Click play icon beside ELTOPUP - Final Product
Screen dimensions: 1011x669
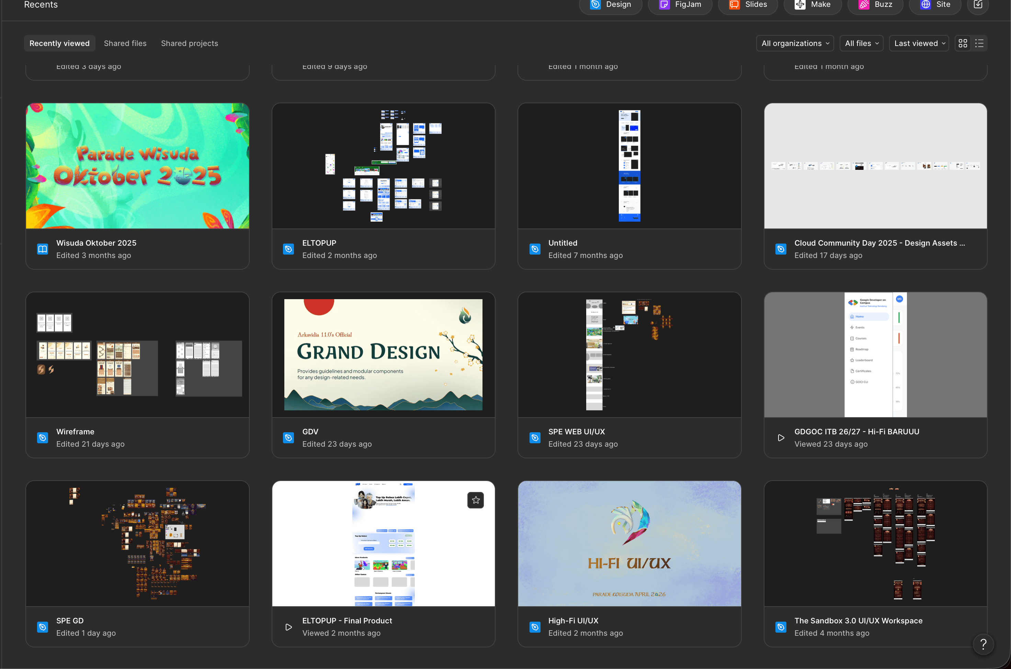(288, 627)
